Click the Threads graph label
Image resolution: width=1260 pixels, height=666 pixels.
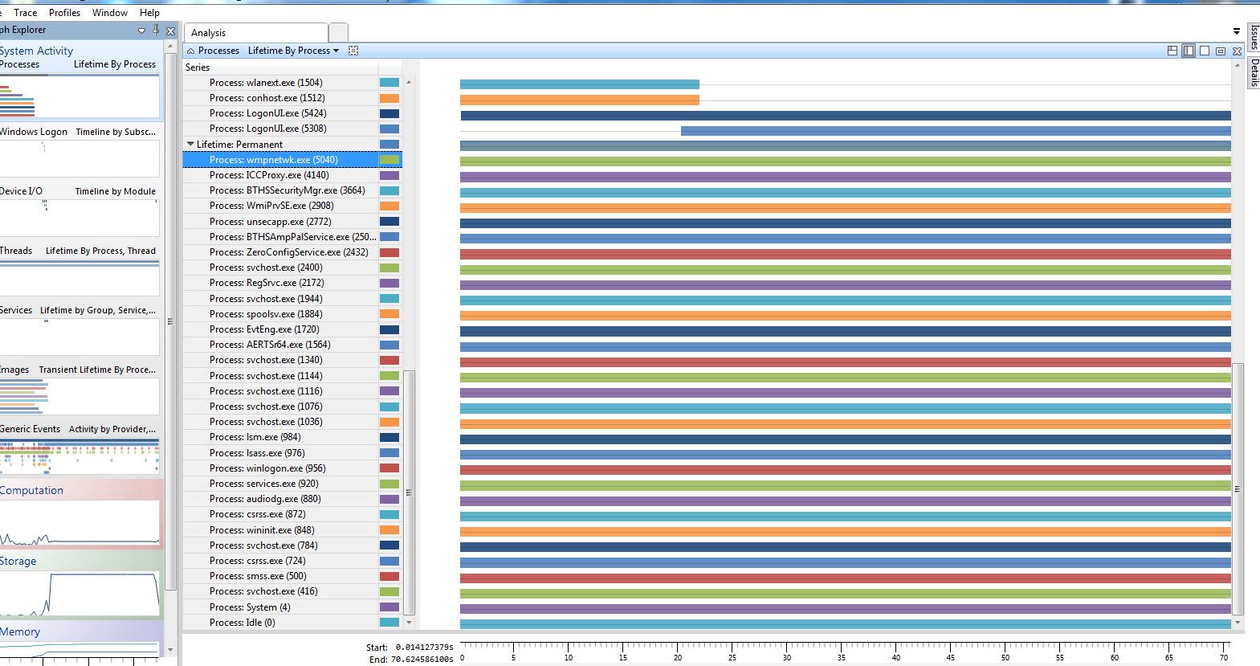tap(16, 251)
